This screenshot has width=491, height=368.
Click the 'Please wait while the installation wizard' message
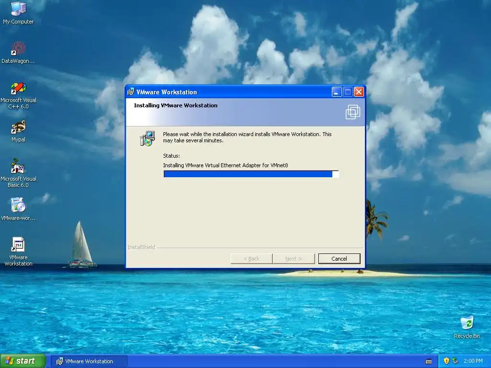[x=247, y=138]
